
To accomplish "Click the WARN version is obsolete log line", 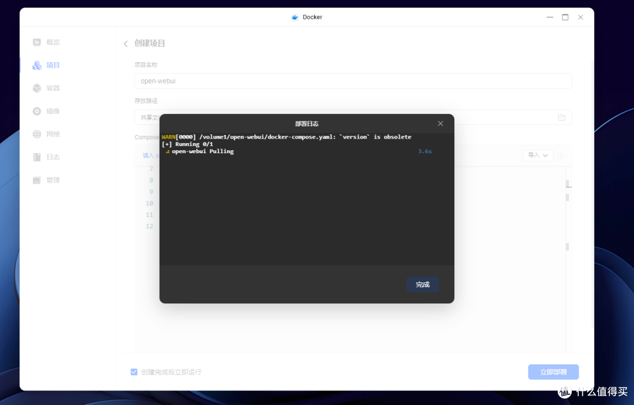I will point(286,137).
